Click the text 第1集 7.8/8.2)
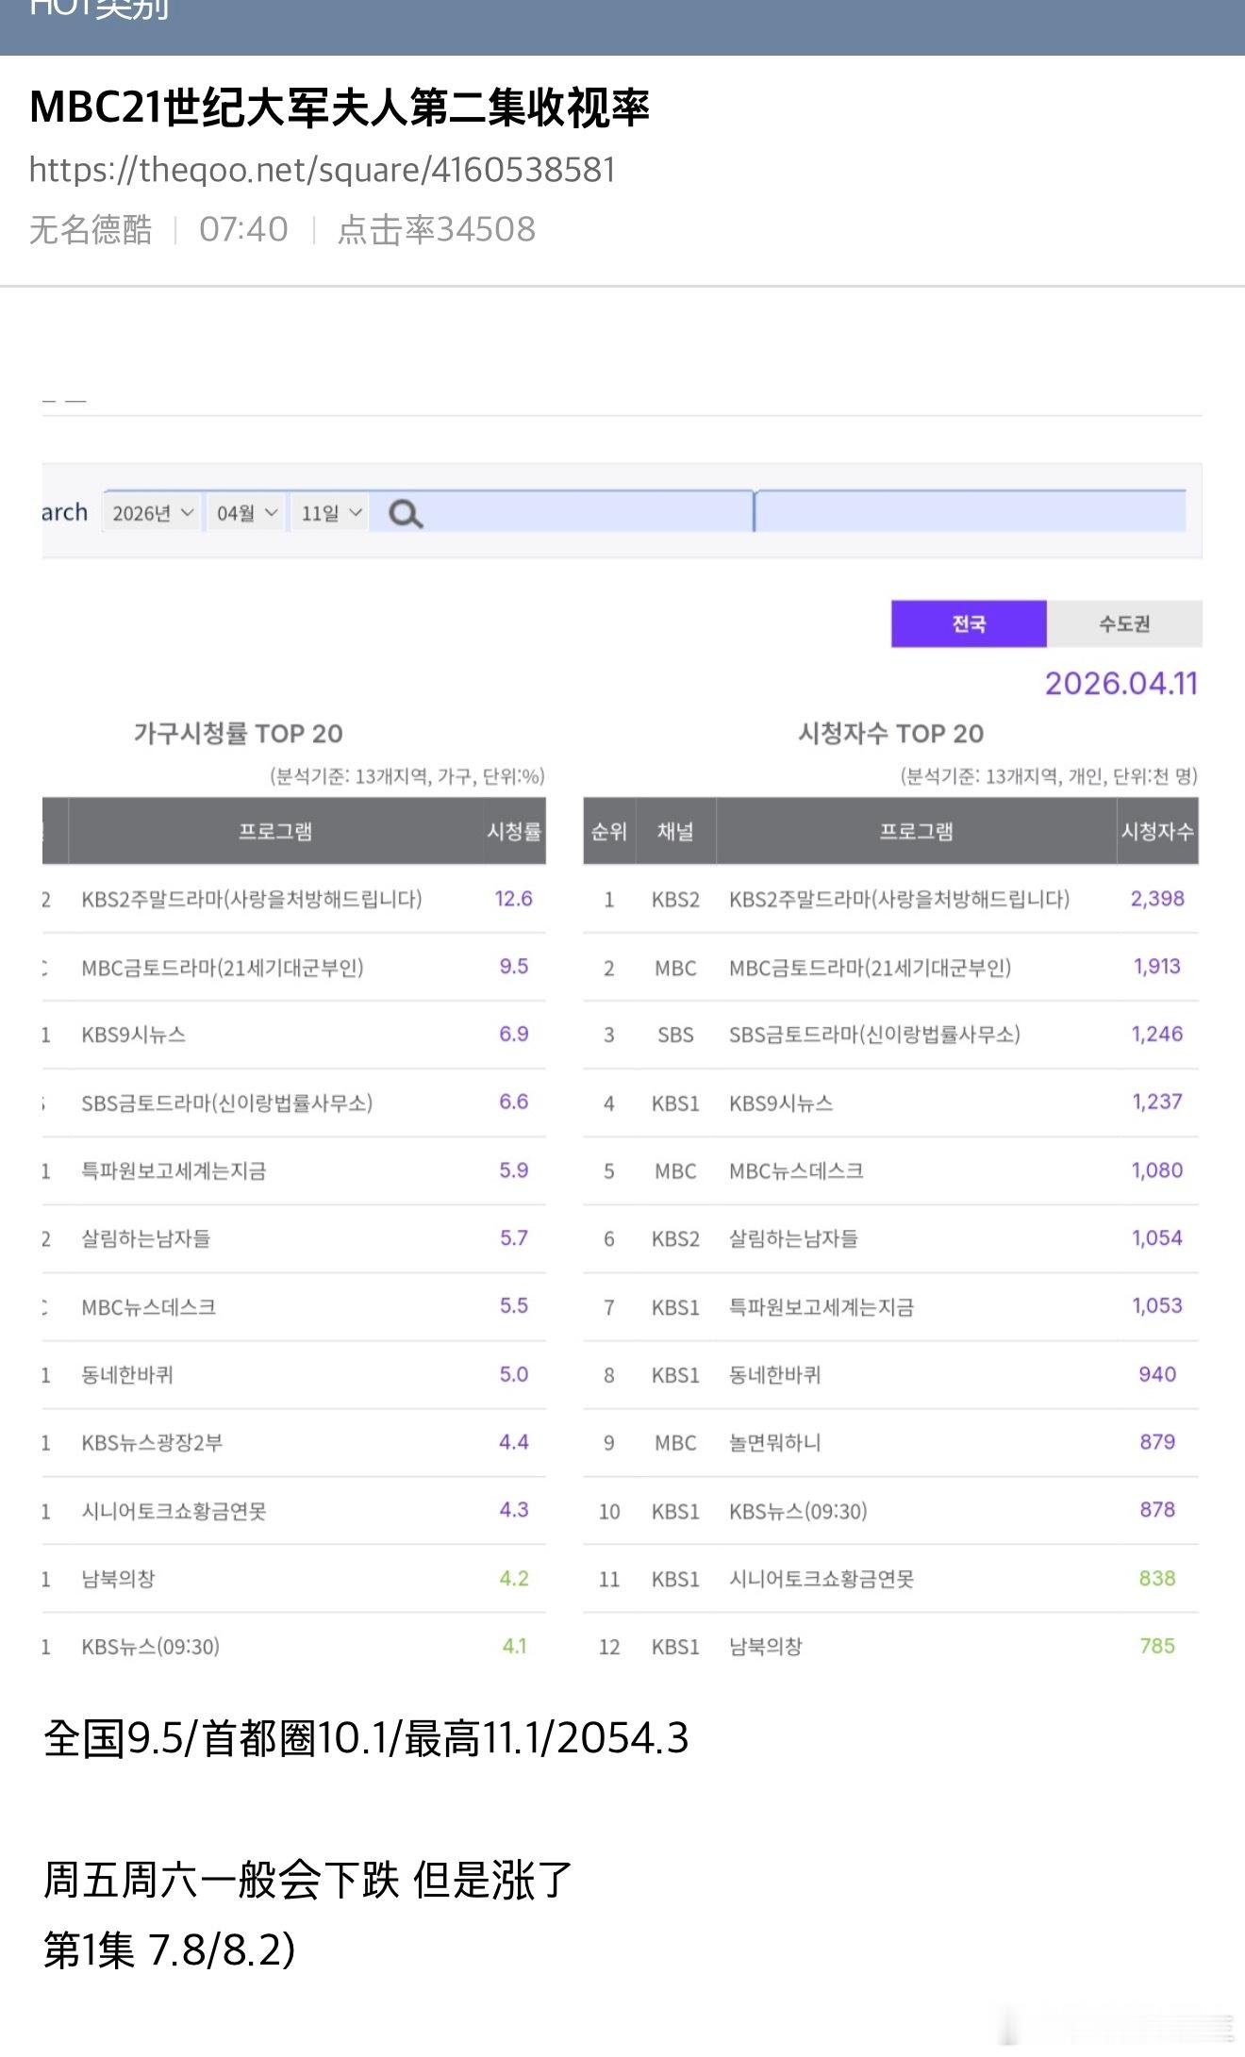The width and height of the screenshot is (1245, 2057). (170, 1949)
